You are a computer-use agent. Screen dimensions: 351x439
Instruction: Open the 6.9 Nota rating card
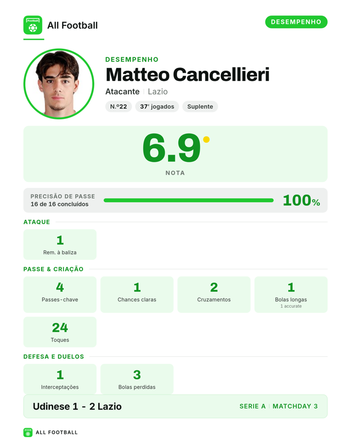[x=175, y=154]
